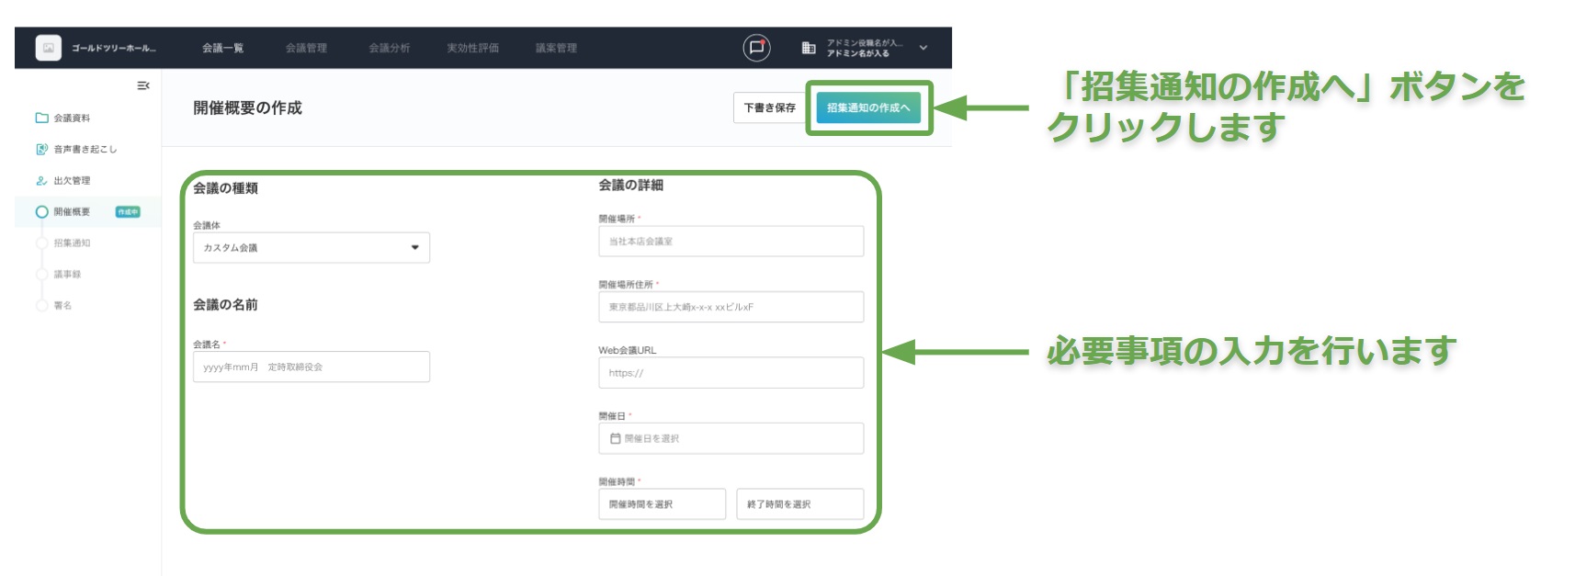Click the 下書き保存 button
The height and width of the screenshot is (576, 1575).
coord(769,107)
